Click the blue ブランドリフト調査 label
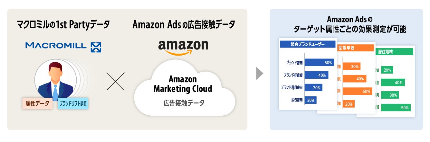 coord(73,104)
